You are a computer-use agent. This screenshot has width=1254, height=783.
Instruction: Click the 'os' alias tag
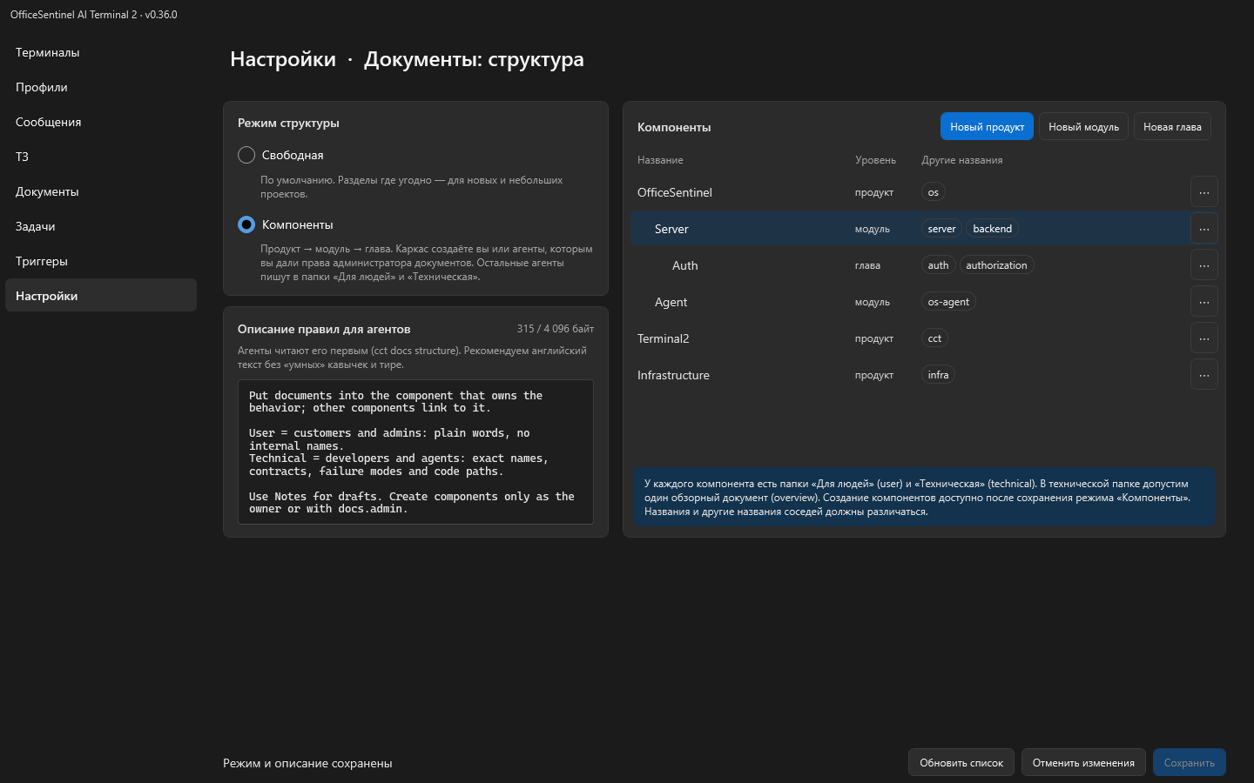click(933, 192)
